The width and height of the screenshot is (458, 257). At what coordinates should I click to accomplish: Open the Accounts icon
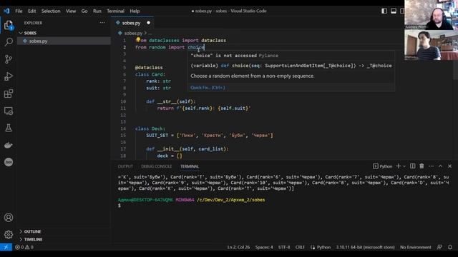pos(9,217)
